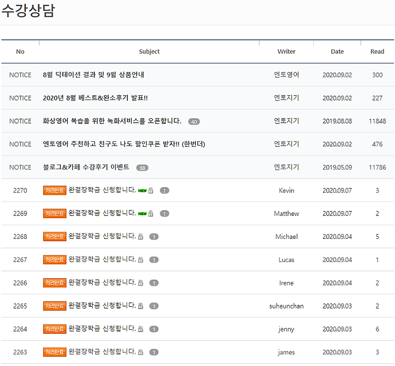Click the lock icon in Irene's row
Screen dimensions: 395x366
point(140,283)
